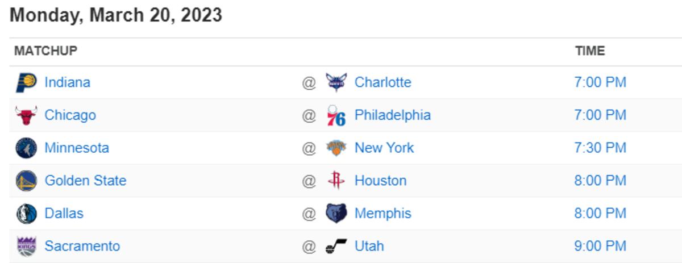This screenshot has width=682, height=263.
Task: Click the Chicago Bulls logo
Action: tap(26, 115)
